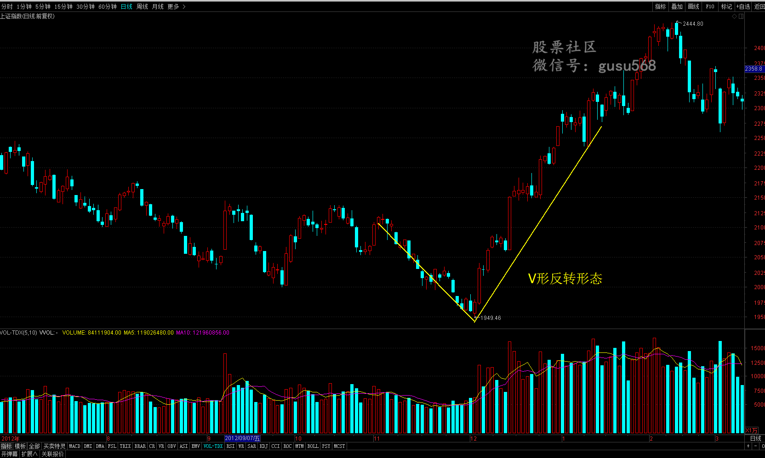Screen dimensions: 765x458
Task: Switch indicator to ASI
Action: pos(184,446)
